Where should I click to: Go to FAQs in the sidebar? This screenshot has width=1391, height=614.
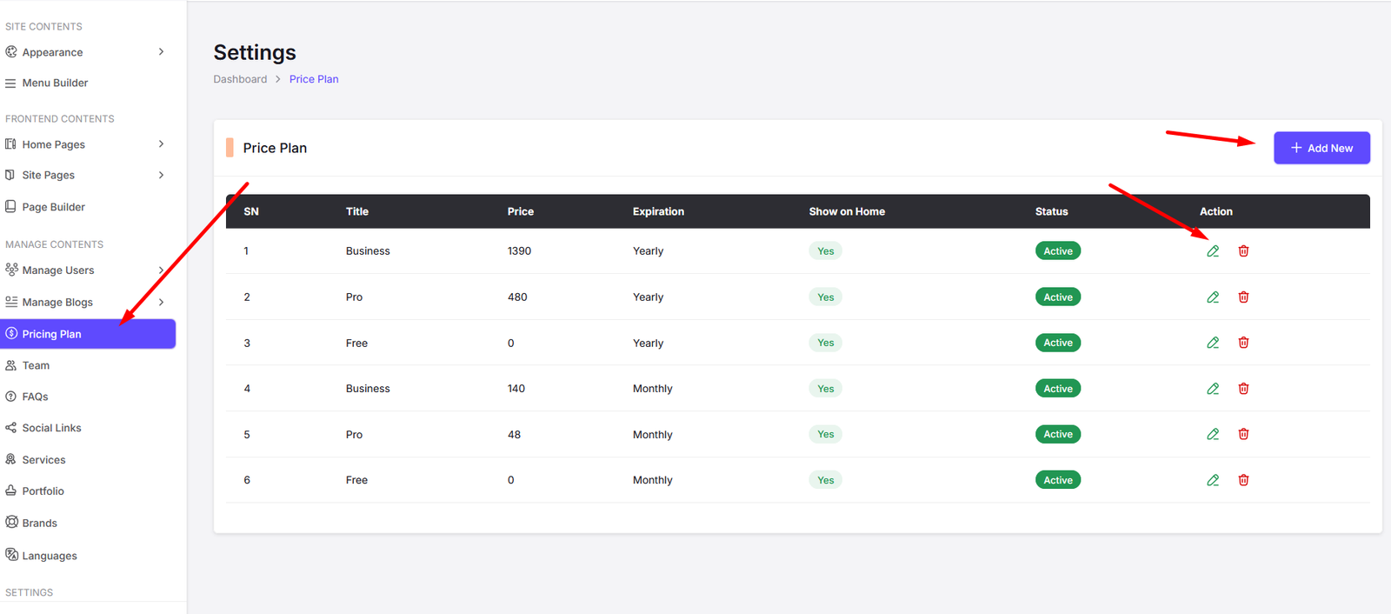35,397
